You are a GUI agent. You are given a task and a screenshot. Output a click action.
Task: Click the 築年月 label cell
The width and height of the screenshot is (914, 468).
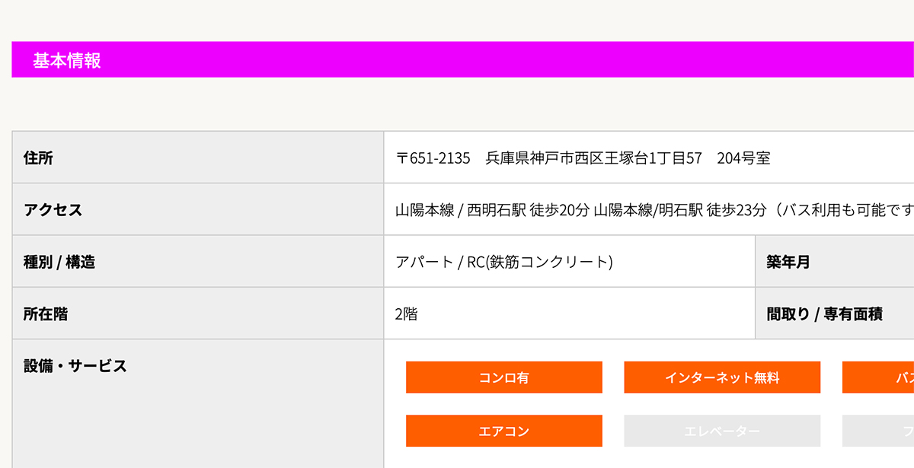click(835, 262)
